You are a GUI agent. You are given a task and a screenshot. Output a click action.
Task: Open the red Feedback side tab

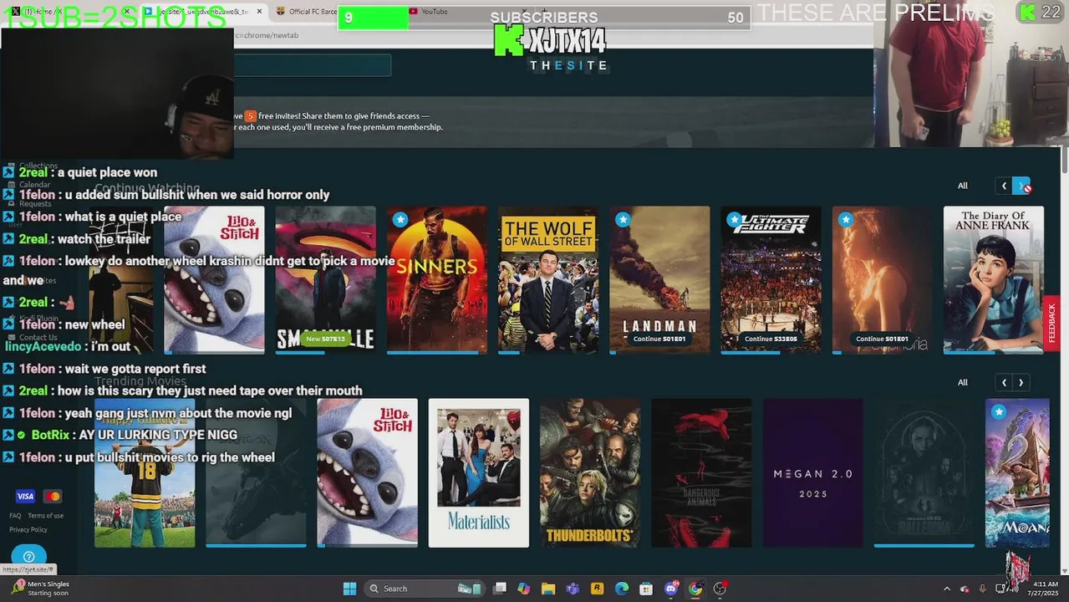[x=1051, y=323]
